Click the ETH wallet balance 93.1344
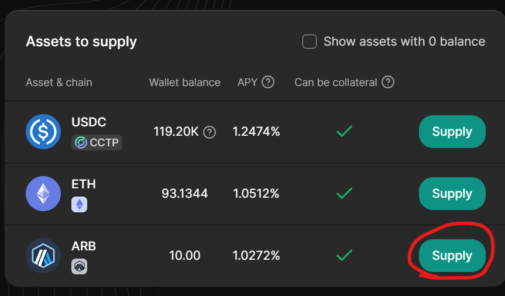 coord(184,194)
